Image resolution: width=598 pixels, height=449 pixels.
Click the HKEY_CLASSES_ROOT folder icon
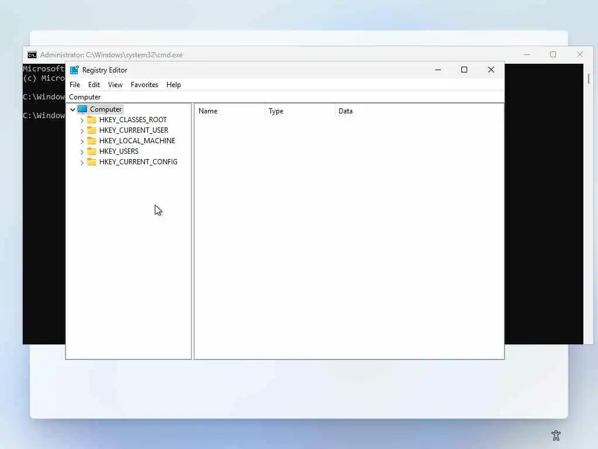coord(92,120)
